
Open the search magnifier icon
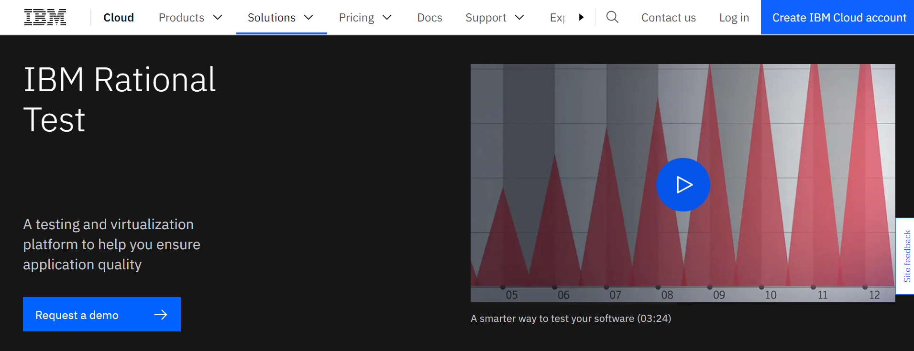tap(612, 18)
